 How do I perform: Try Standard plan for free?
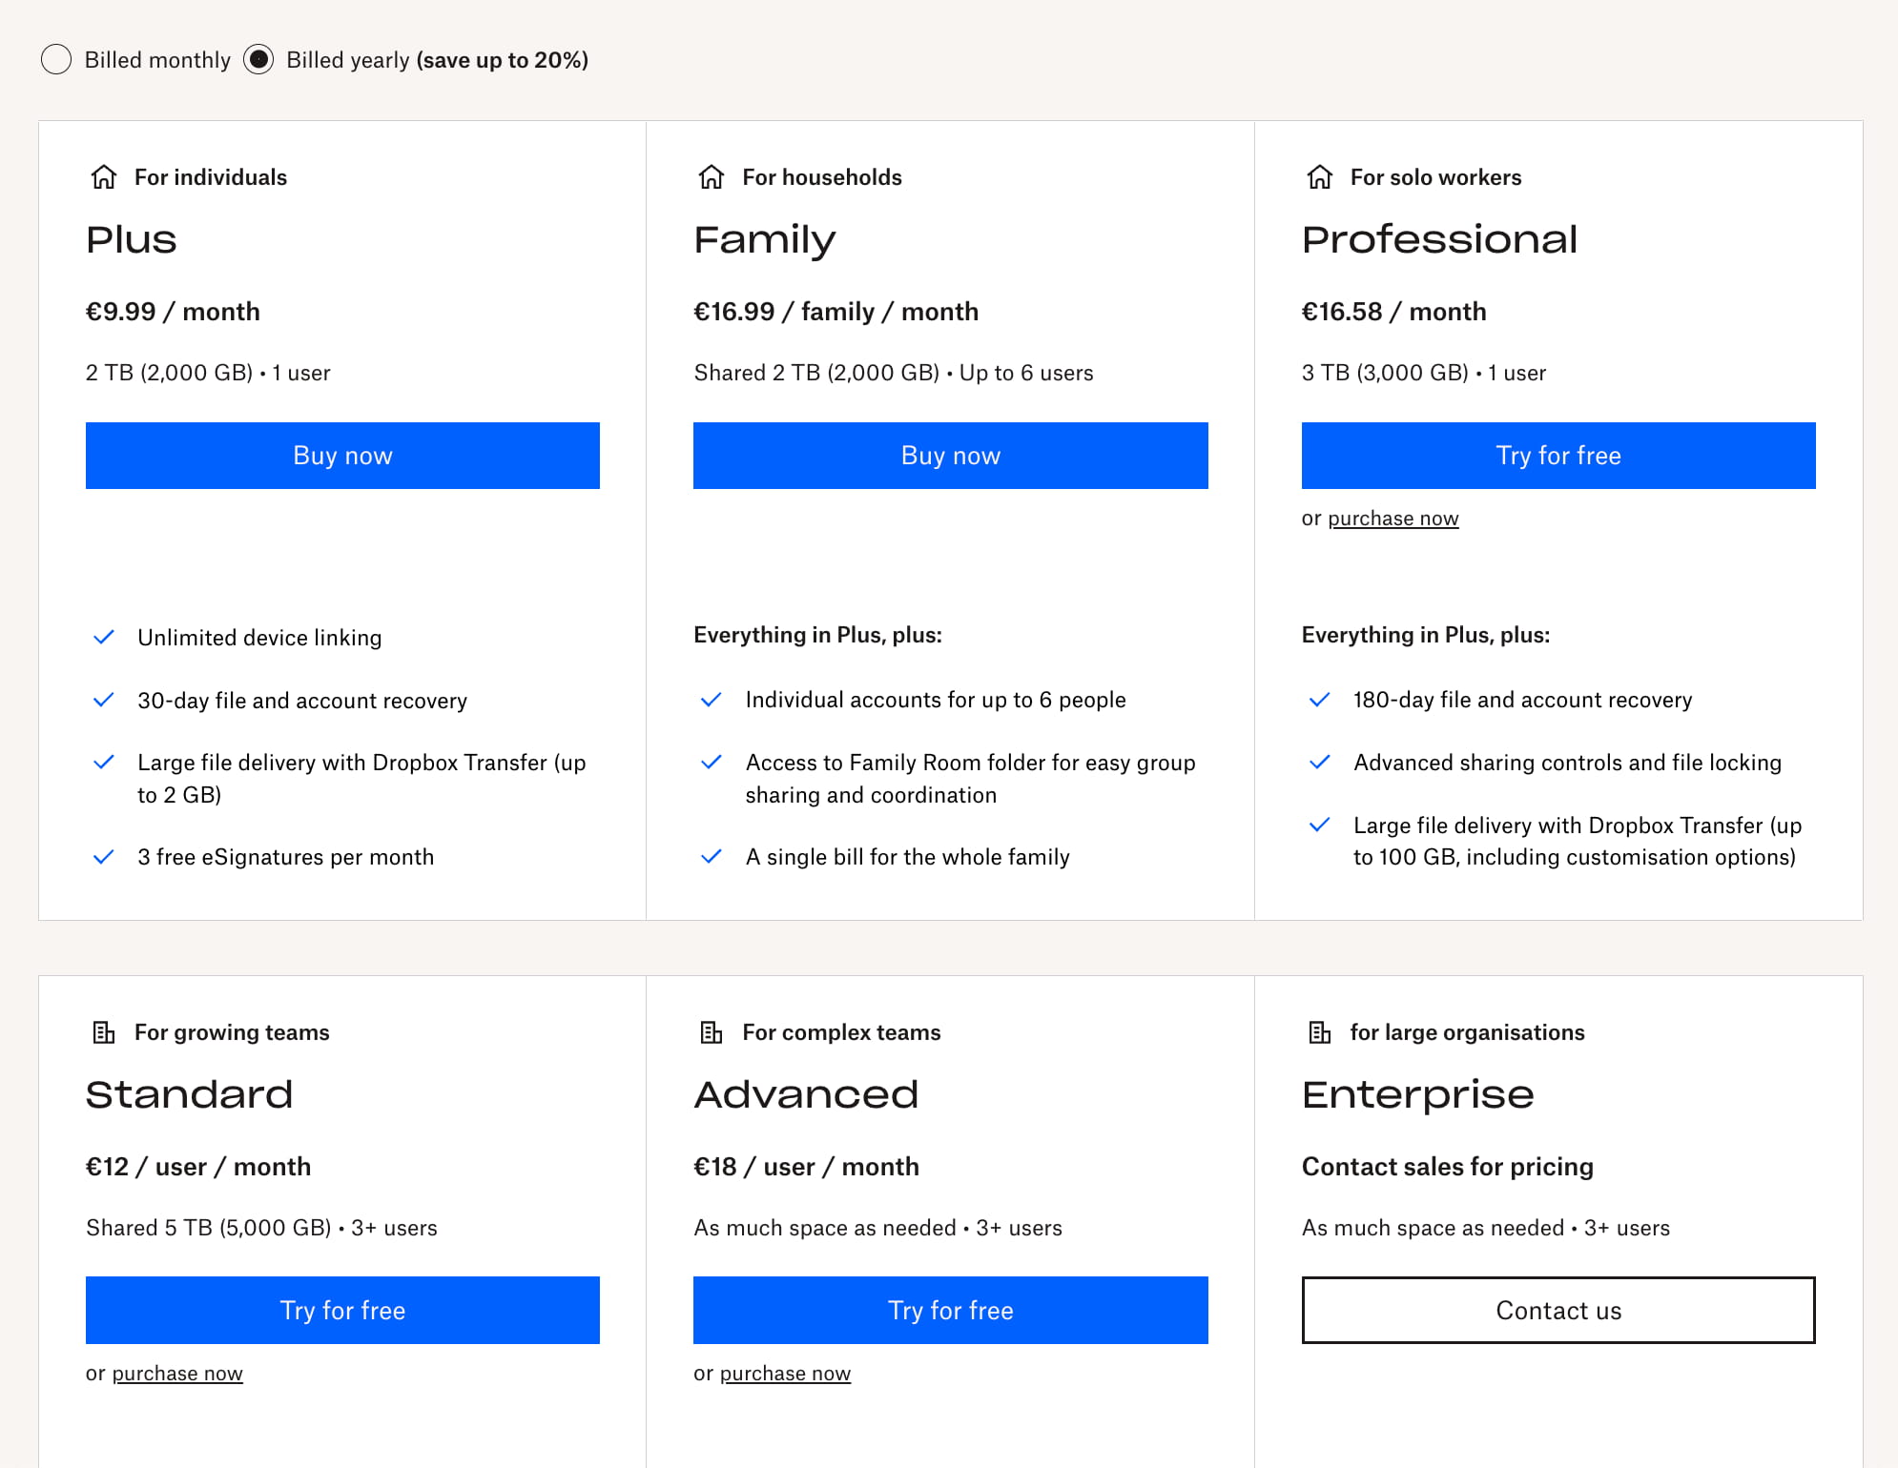(x=342, y=1311)
